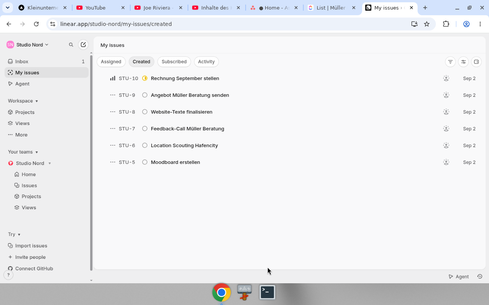Click the compose new issue icon
The width and height of the screenshot is (489, 305).
83,45
